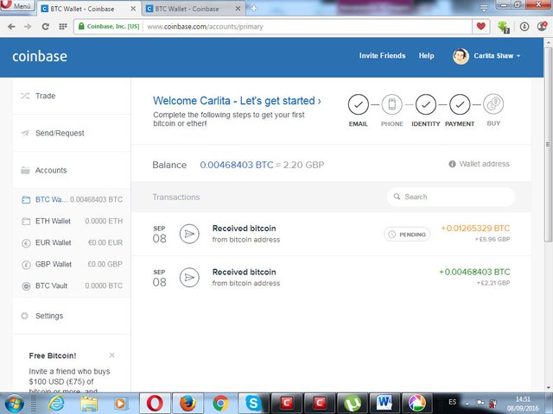Screen dimensions: 553x414
Task: Open the pending Received bitcoin transaction
Action: click(331, 234)
